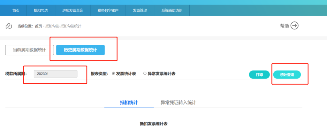This screenshot has width=327, height=130.
Task: Open the 抵扣勾选 menu
Action: (41, 11)
